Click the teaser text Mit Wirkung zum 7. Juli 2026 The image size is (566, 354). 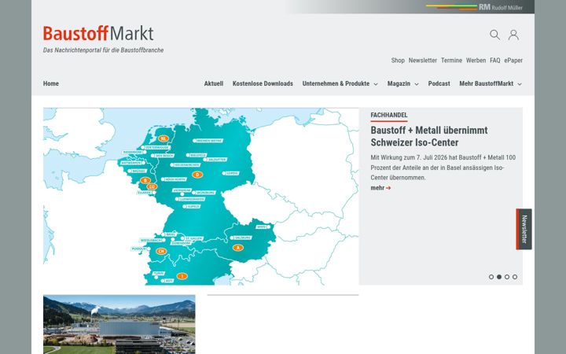pyautogui.click(x=443, y=168)
